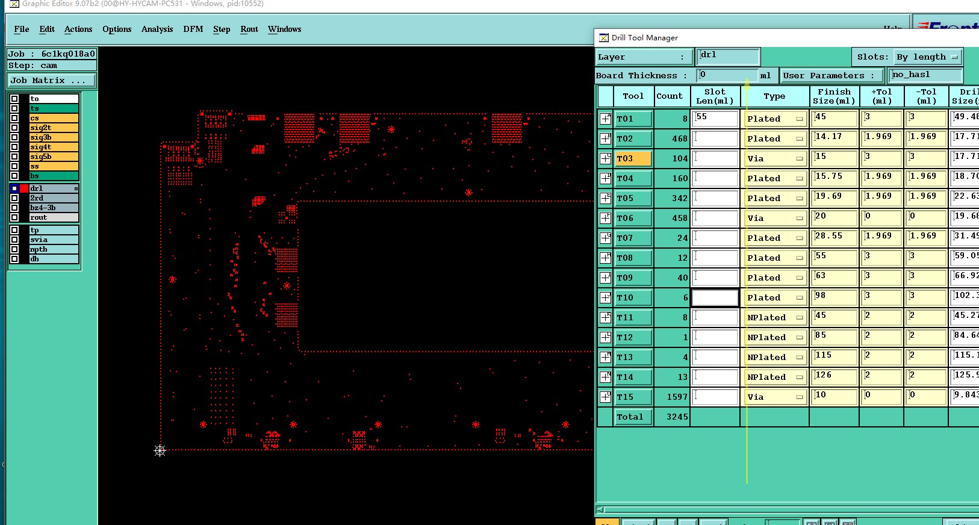Screen dimensions: 979x525
Task: Click the red color swatch of drl layer
Action: tap(24, 188)
